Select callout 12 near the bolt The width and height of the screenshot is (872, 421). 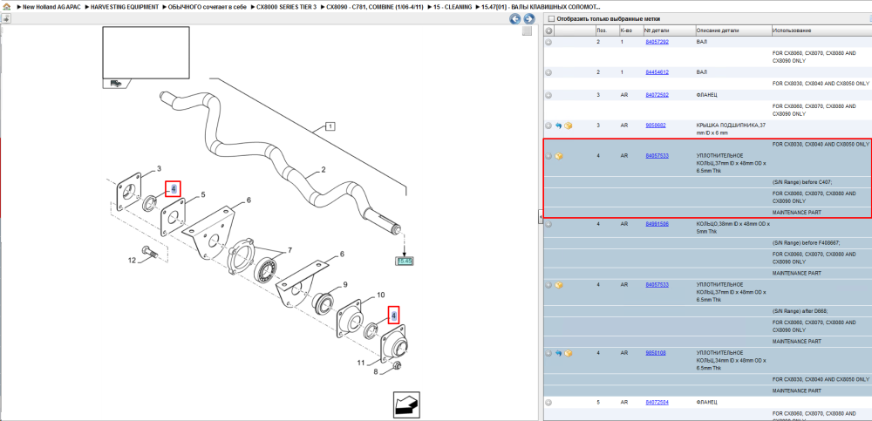coord(132,260)
